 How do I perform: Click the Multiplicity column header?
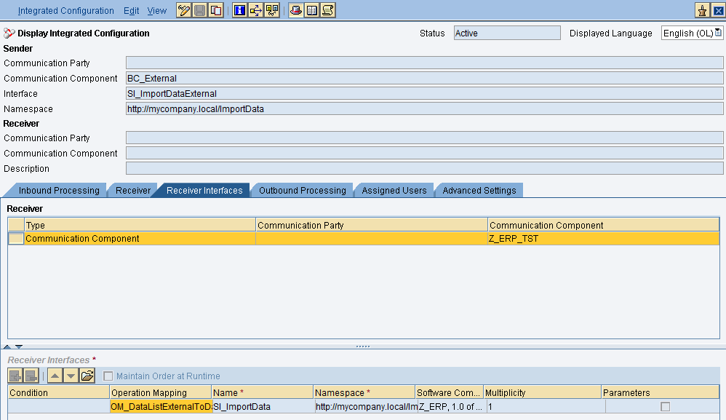[x=543, y=392]
